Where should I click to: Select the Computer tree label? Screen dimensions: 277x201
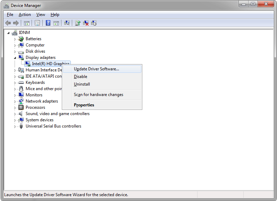[35, 45]
